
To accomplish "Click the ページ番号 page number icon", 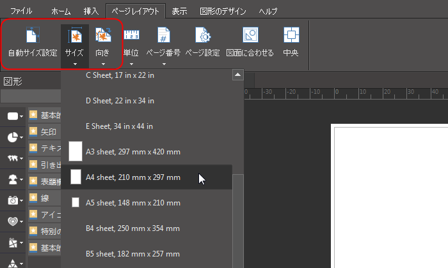I will point(163,35).
